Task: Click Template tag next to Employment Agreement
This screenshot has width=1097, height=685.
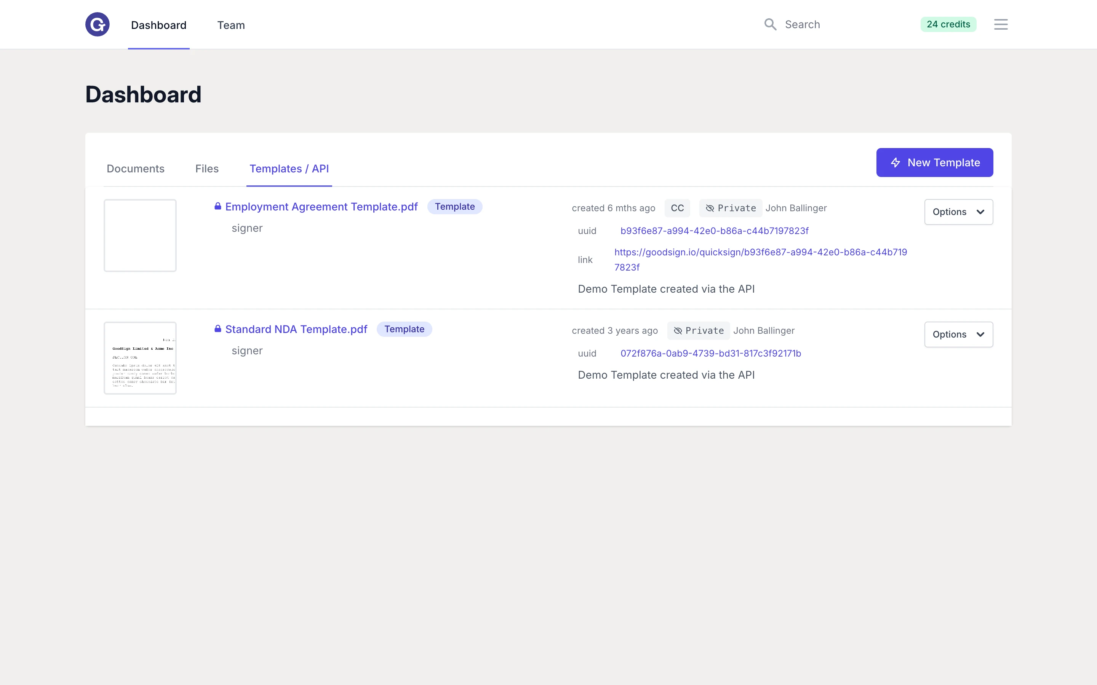Action: (x=455, y=207)
